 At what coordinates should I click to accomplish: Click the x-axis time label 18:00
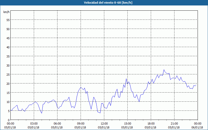pyautogui.click(x=151, y=124)
